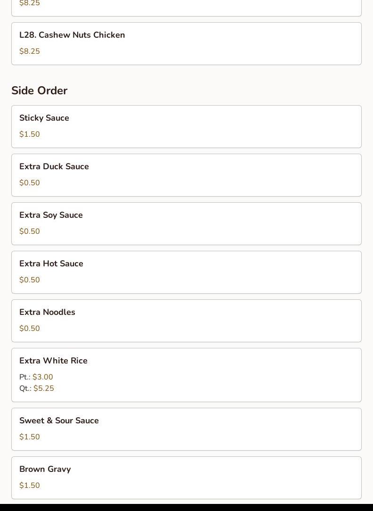The height and width of the screenshot is (511, 373).
Task: Click the $0.50 price under Extra Soy Sauce
Action: click(x=30, y=231)
